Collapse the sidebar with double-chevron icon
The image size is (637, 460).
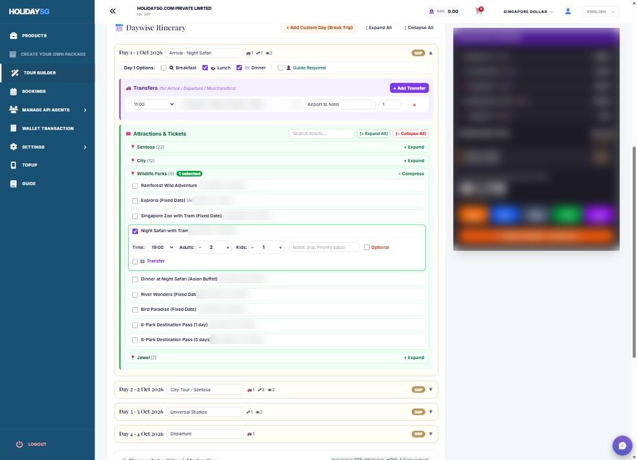point(113,11)
